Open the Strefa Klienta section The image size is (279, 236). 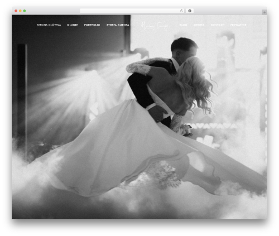point(118,25)
